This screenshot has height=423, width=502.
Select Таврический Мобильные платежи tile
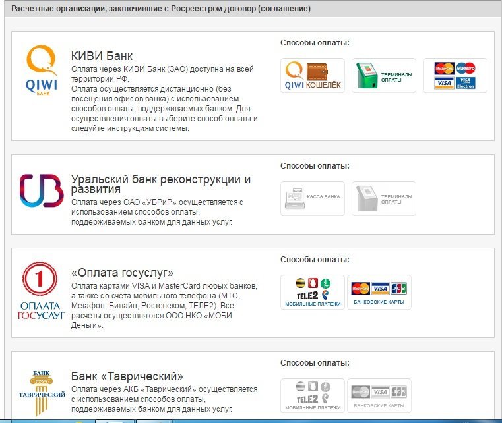(x=313, y=396)
